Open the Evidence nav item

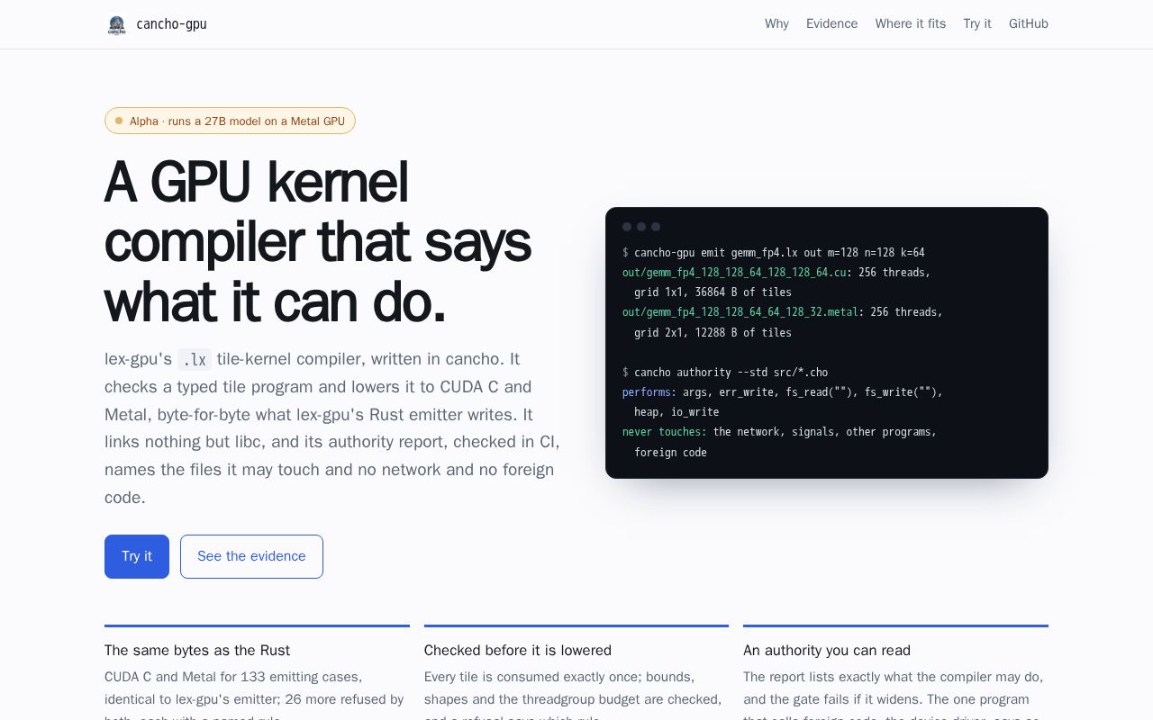831,24
